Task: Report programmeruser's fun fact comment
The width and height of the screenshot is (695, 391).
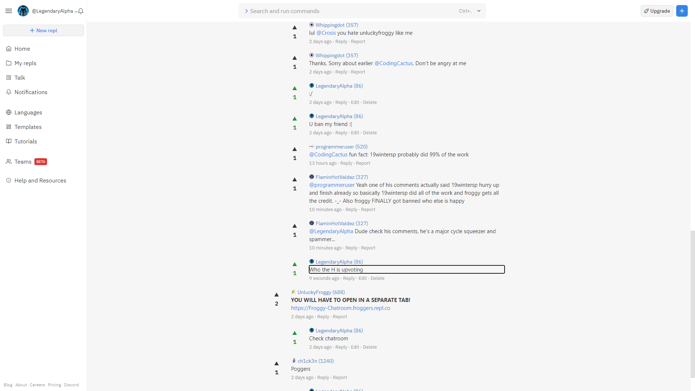Action: click(363, 163)
